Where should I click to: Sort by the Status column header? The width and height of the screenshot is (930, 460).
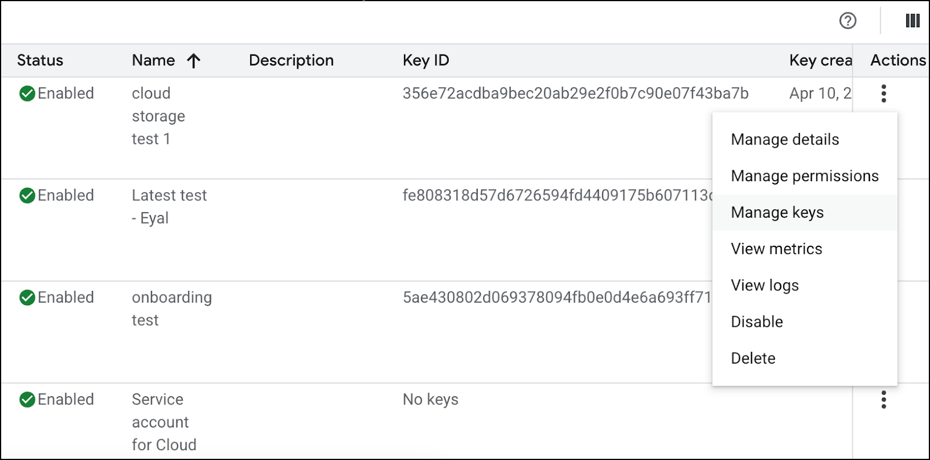click(x=40, y=60)
